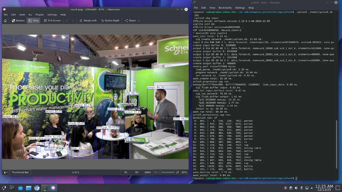Toggle the Thumbnail Bar button
The height and width of the screenshot is (192, 342).
tap(20, 172)
